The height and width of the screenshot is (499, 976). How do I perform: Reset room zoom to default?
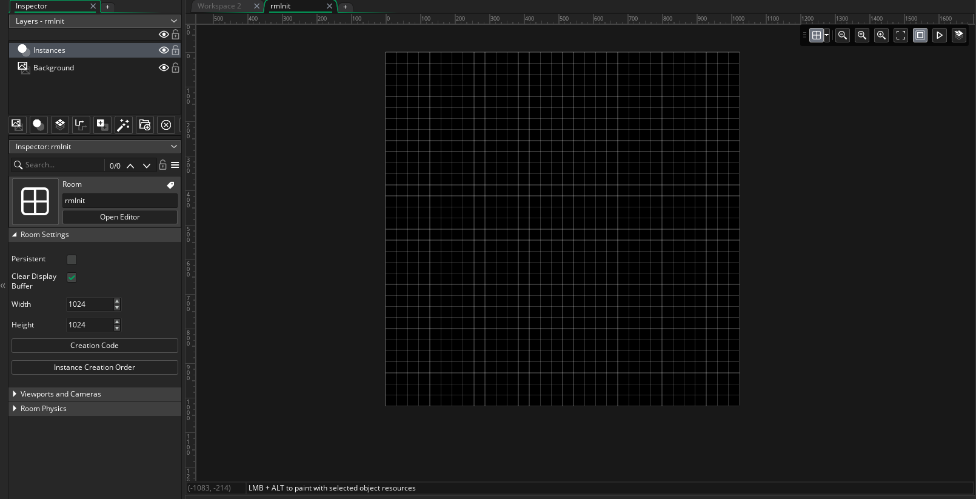tap(862, 35)
